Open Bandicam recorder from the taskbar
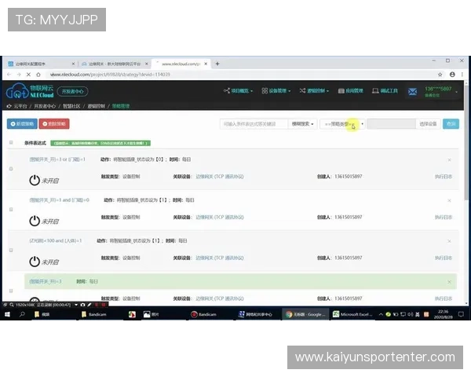 204,314
